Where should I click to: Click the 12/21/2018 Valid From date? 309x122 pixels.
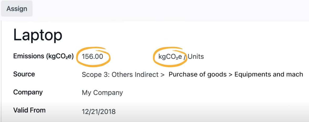[99, 111]
